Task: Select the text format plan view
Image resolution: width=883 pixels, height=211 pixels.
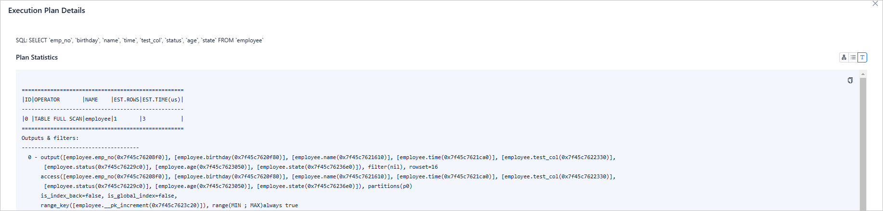Action: click(x=862, y=58)
